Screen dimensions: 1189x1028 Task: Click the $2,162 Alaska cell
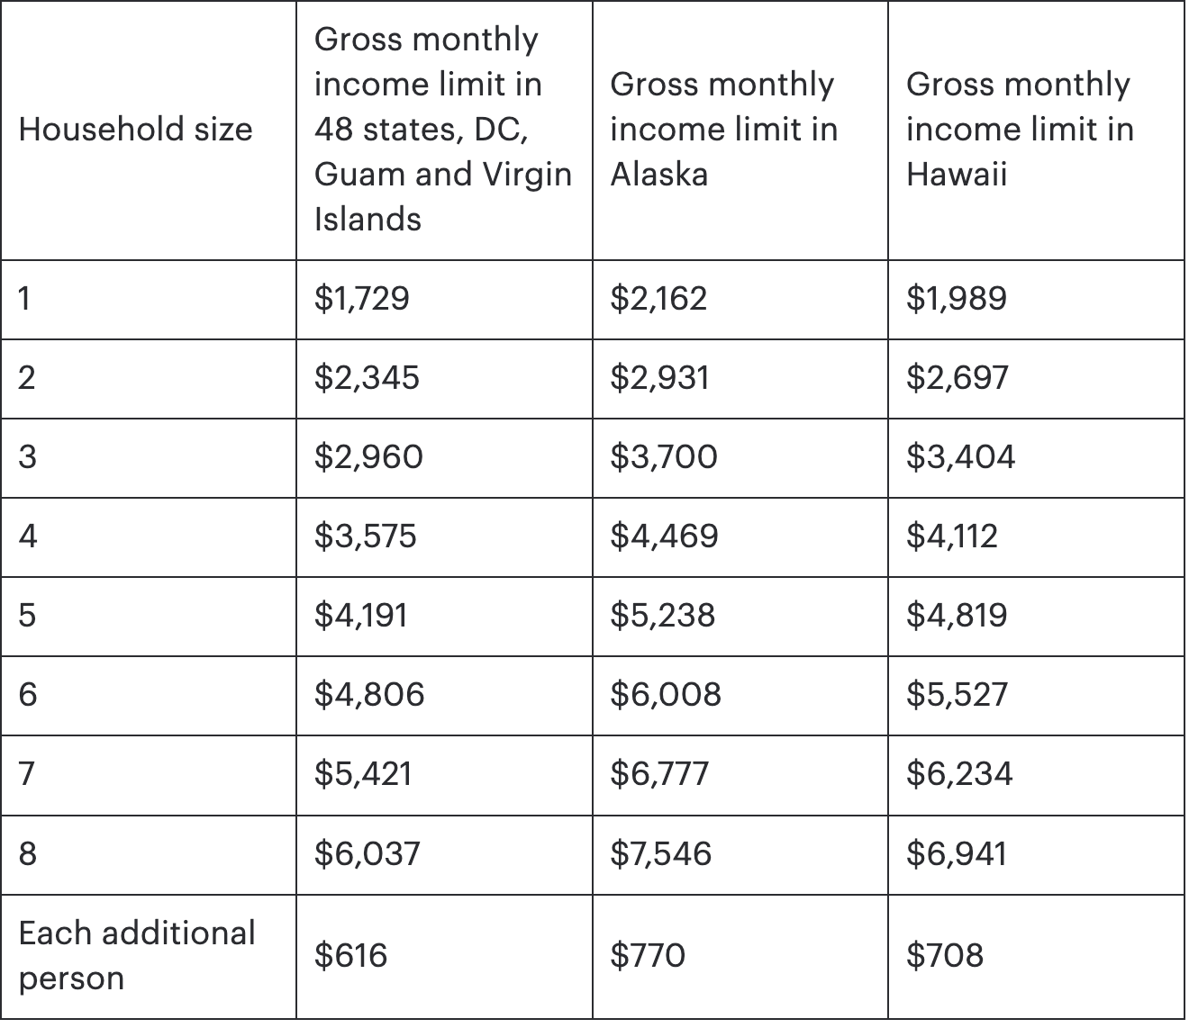[658, 298]
